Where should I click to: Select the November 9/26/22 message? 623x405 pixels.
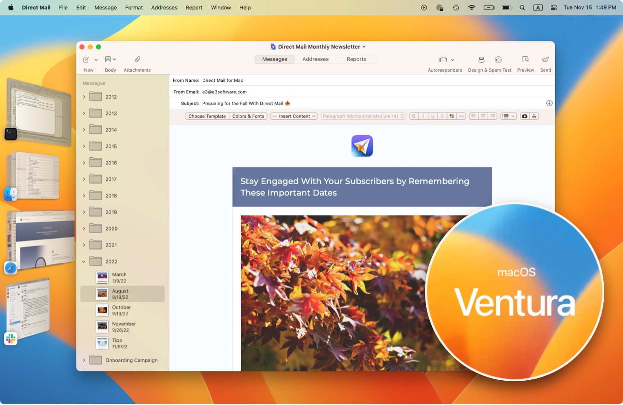pos(122,327)
